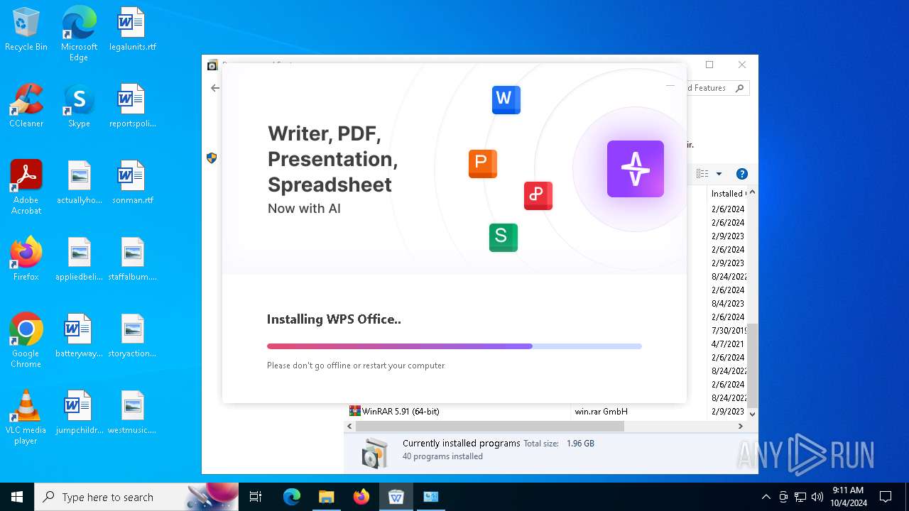The height and width of the screenshot is (511, 909).
Task: Click the horizontal scrollbar right arrow
Action: 741,427
